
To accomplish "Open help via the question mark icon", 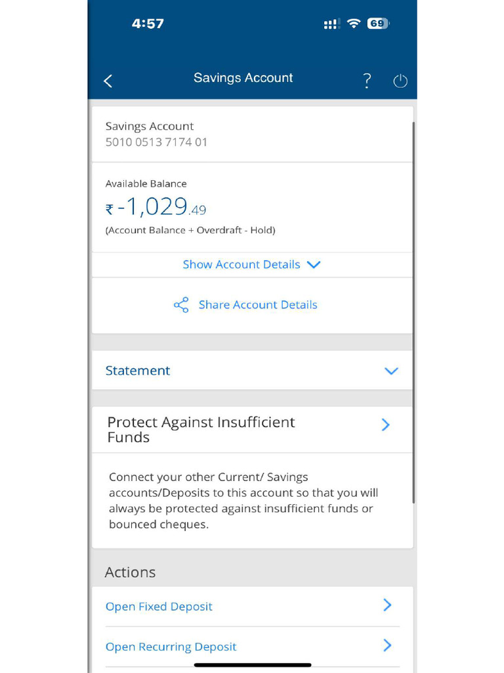I will point(367,81).
